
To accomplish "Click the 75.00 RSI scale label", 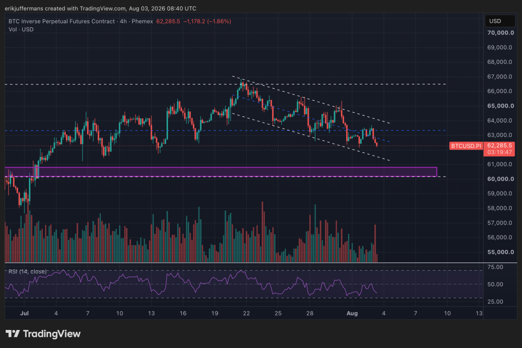I will pos(495,267).
